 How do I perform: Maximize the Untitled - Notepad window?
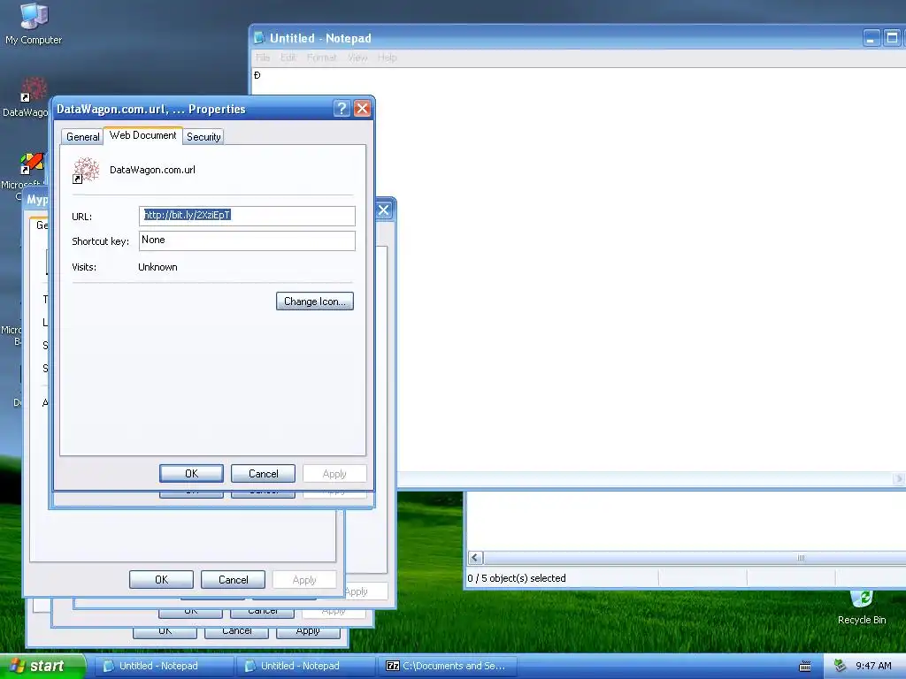(x=892, y=38)
